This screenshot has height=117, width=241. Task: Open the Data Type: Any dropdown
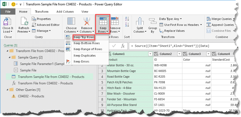171,19
